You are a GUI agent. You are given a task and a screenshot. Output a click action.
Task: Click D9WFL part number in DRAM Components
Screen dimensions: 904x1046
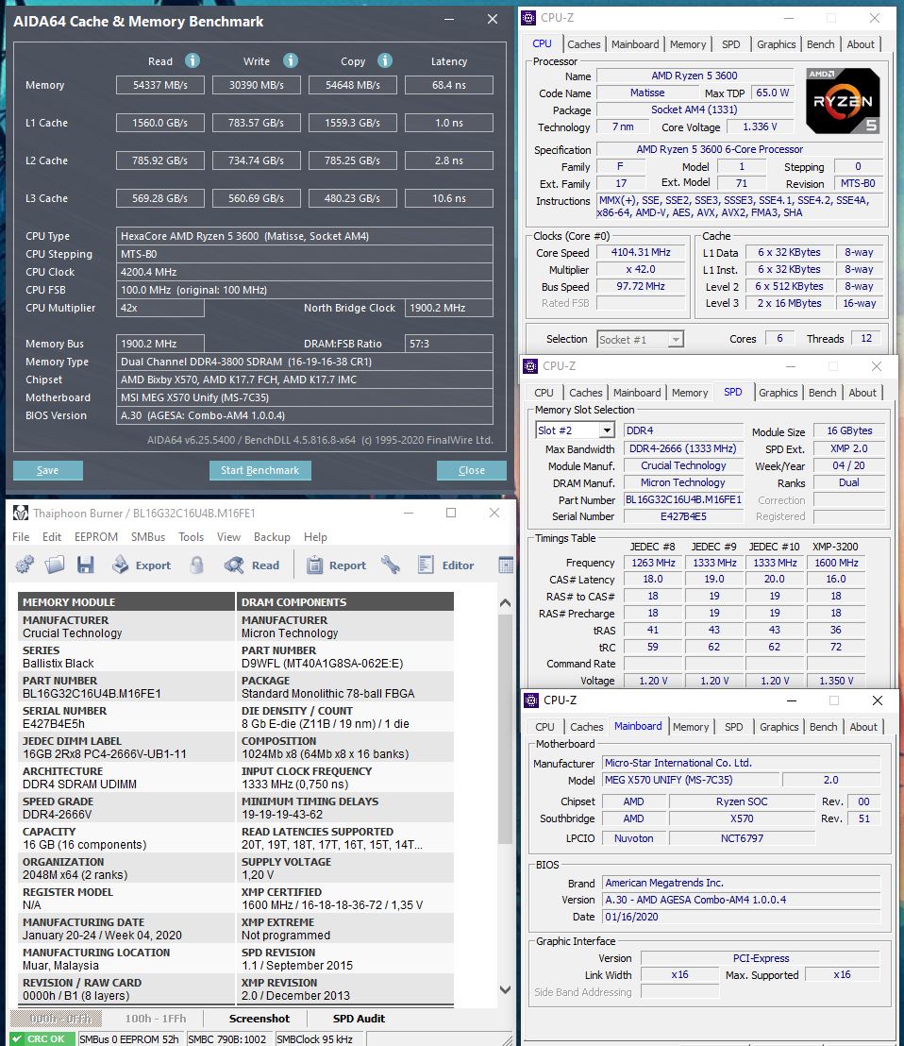(x=322, y=663)
